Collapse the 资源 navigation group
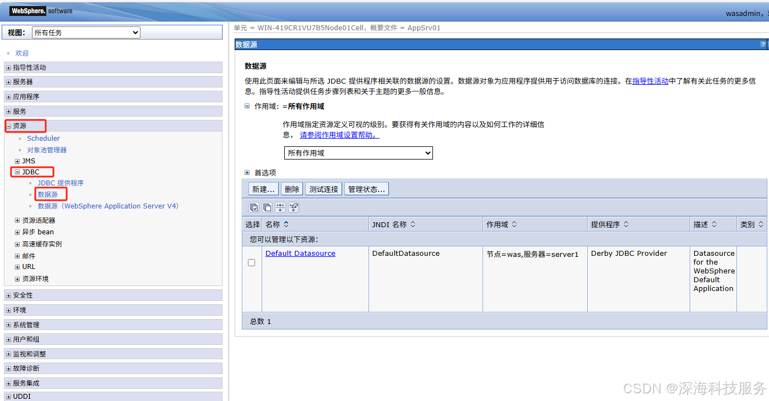The height and width of the screenshot is (401, 769). tap(8, 126)
